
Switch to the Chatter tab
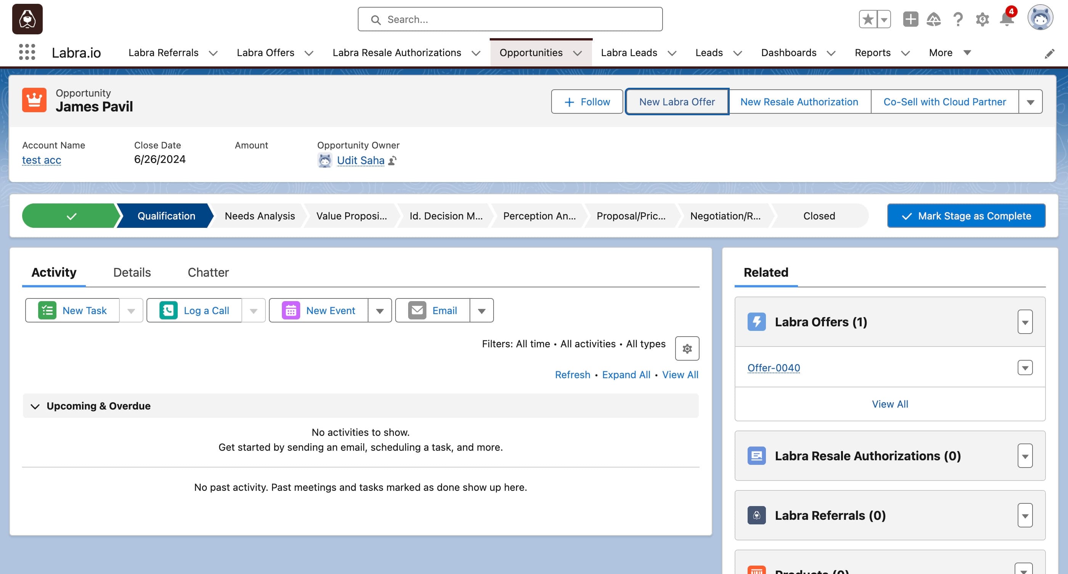[x=208, y=272]
